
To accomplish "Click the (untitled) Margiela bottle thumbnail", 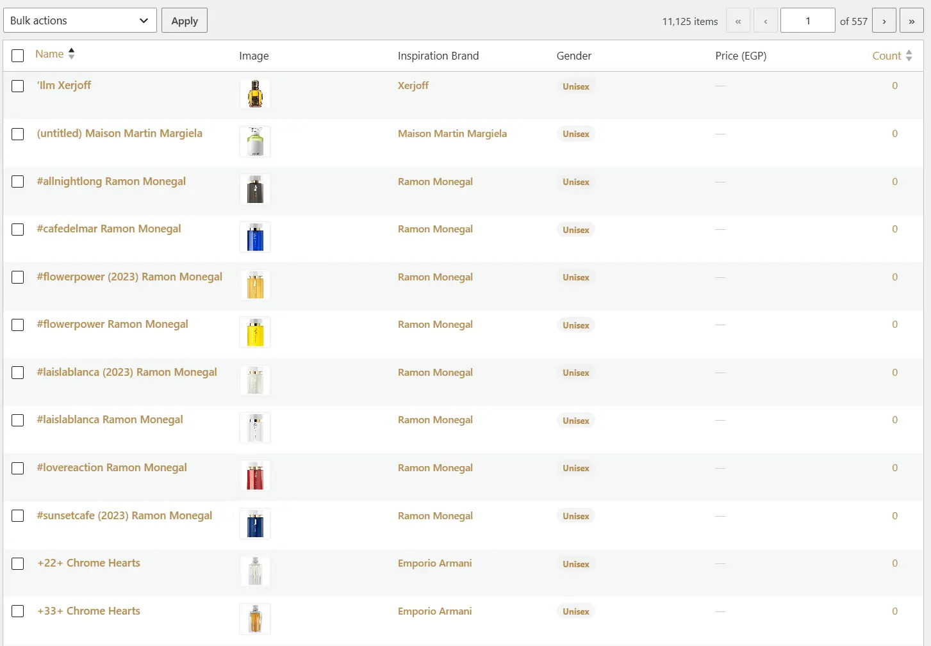I will (255, 141).
